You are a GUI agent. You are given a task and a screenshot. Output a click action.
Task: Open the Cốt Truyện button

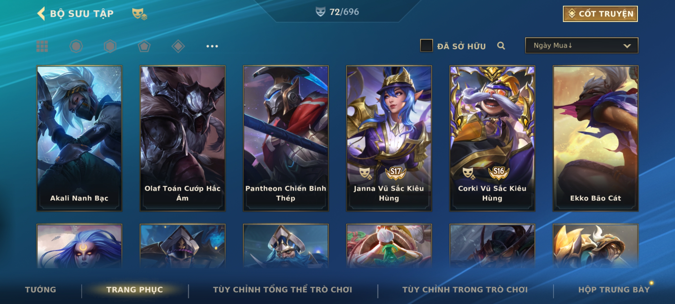(x=600, y=14)
